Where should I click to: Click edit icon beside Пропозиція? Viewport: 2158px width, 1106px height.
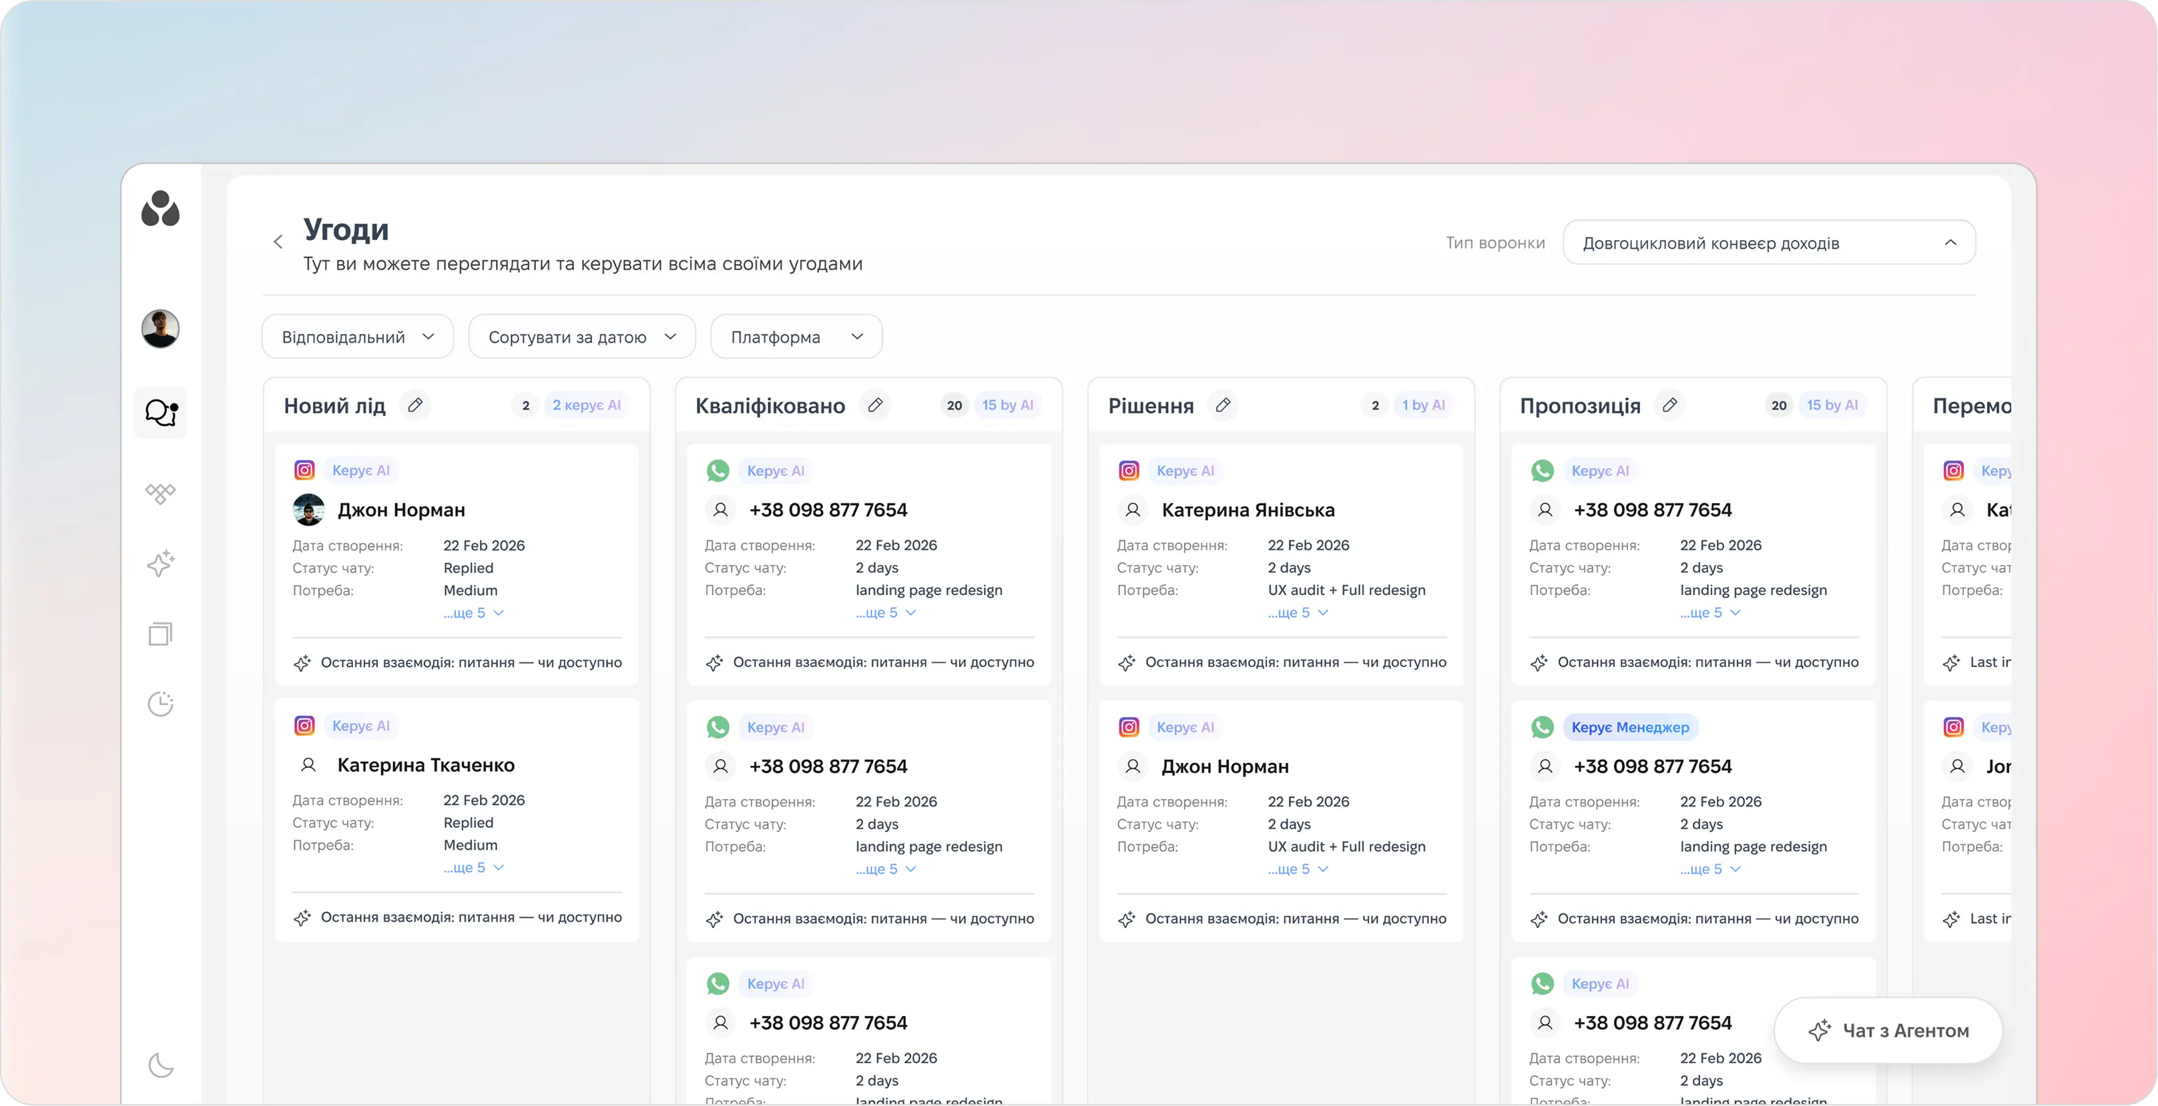[1669, 405]
